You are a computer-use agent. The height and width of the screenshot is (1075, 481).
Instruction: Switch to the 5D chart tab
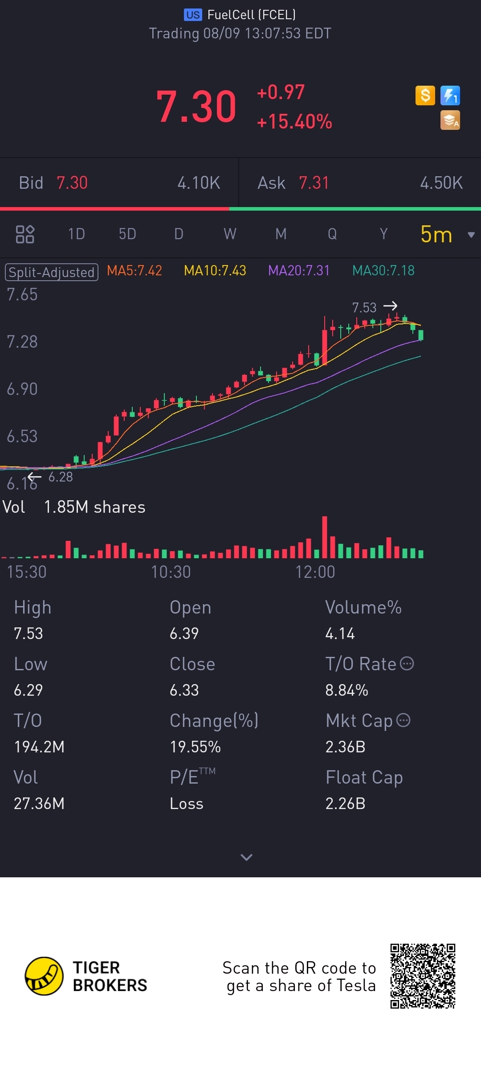[x=127, y=234]
